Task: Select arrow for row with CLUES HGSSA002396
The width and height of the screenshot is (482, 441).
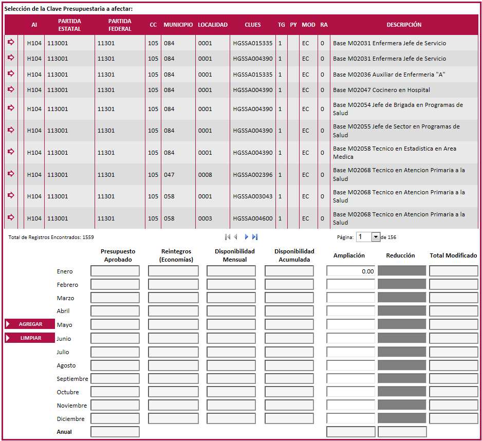Action: 11,174
